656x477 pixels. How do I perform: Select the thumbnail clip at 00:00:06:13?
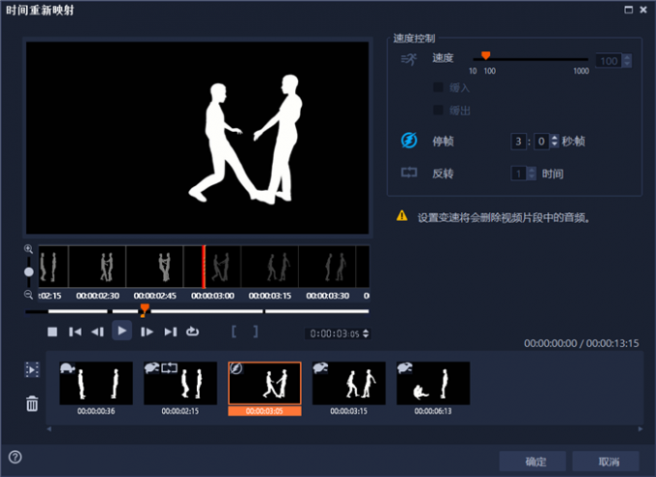tap(433, 383)
